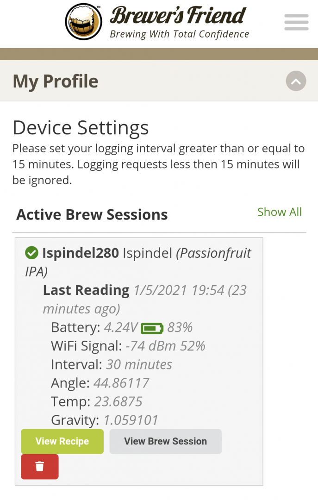Click the Brewer's Friend title text
Viewport: 318px width, 500px height.
tap(178, 16)
